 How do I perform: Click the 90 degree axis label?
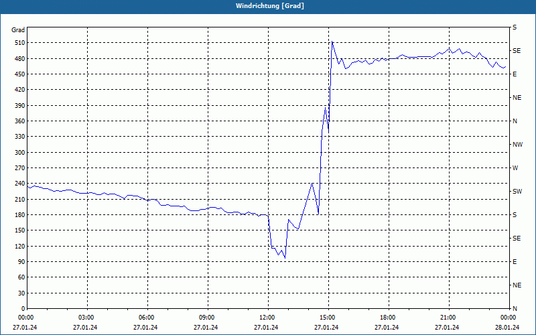coord(22,262)
